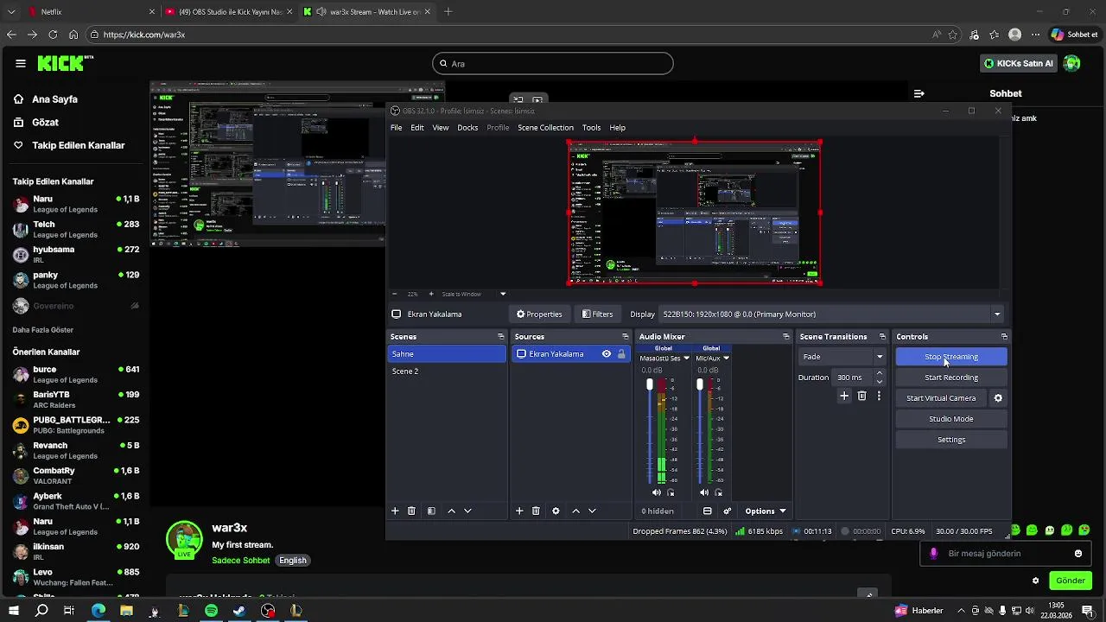
Task: Float the Scenes dock using its header icon
Action: (x=500, y=337)
